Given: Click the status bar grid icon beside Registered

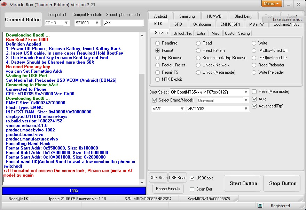Looking at the screenshot, I should [x=260, y=205].
